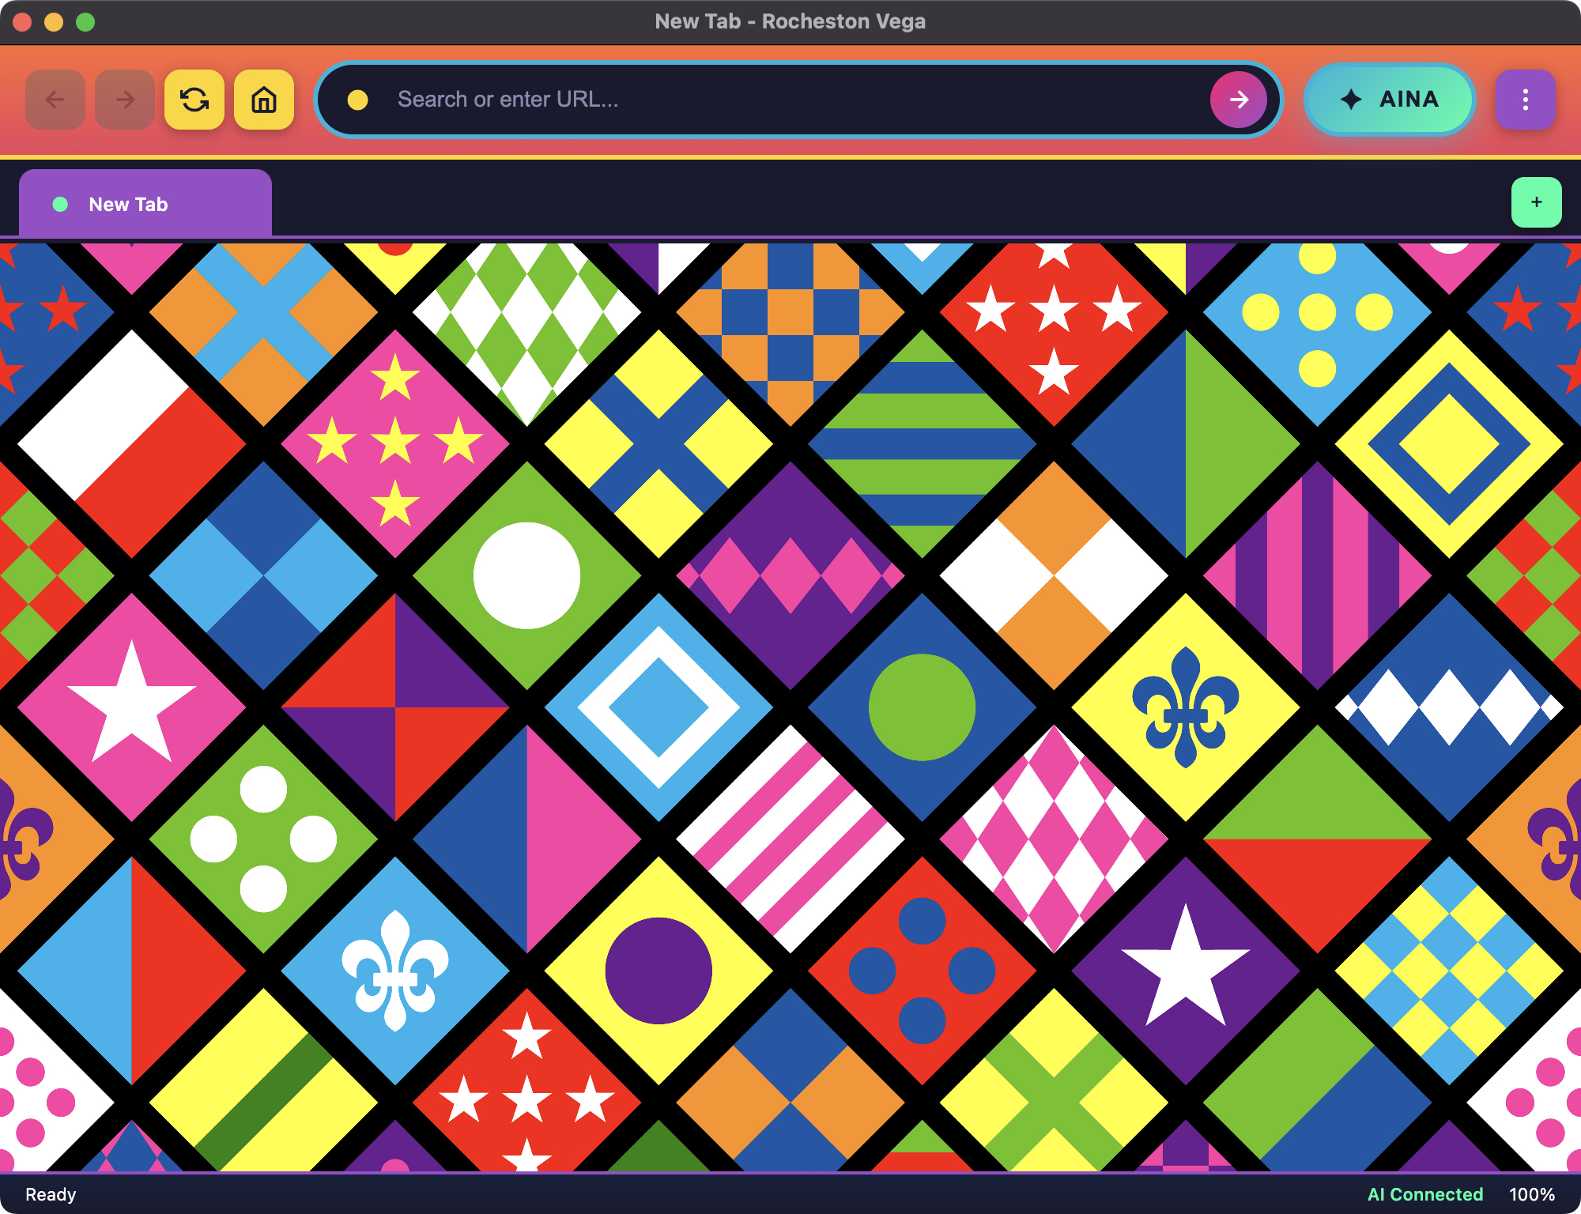Viewport: 1581px width, 1214px height.
Task: Click the Ready status text
Action: (51, 1194)
